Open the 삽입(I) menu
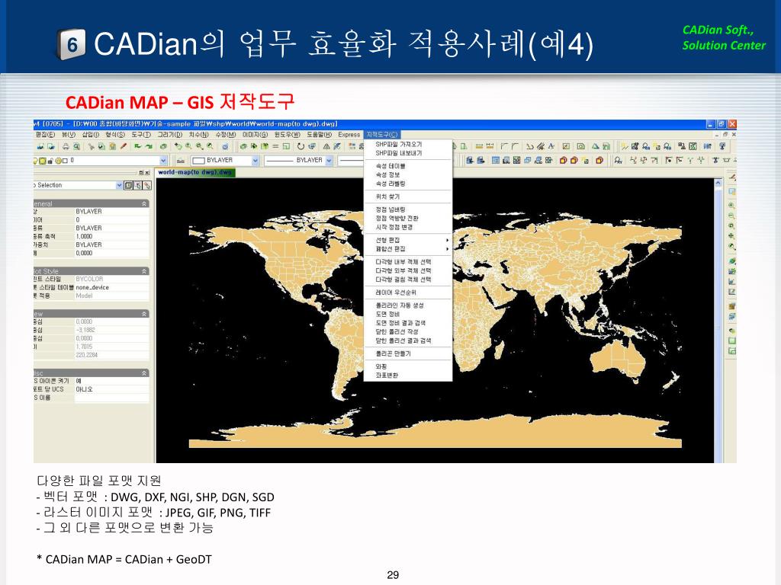Viewport: 781px width, 585px height. coord(91,134)
